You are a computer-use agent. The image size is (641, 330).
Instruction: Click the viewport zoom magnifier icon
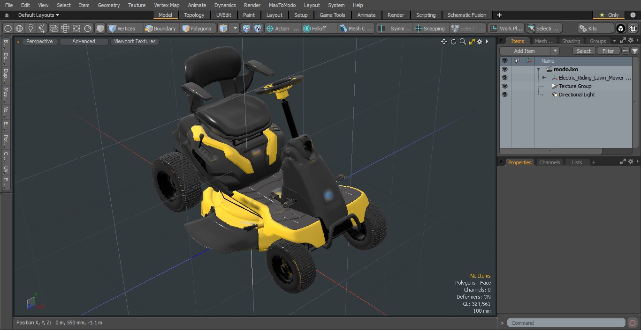click(x=463, y=42)
